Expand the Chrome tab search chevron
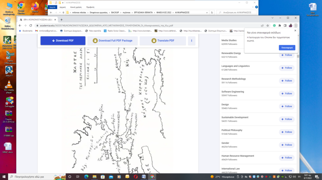Screen dimensions: 322x180 coord(273,18)
